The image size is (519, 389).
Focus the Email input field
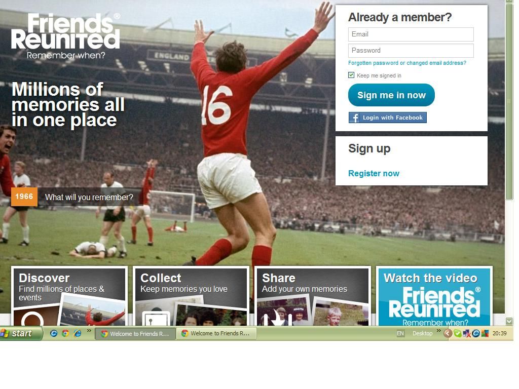(x=411, y=34)
